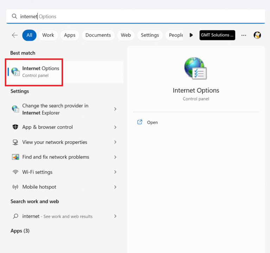Screen dimensions: 270x253
Task: Click the Mobile hotspot antenna icon
Action: 15,187
